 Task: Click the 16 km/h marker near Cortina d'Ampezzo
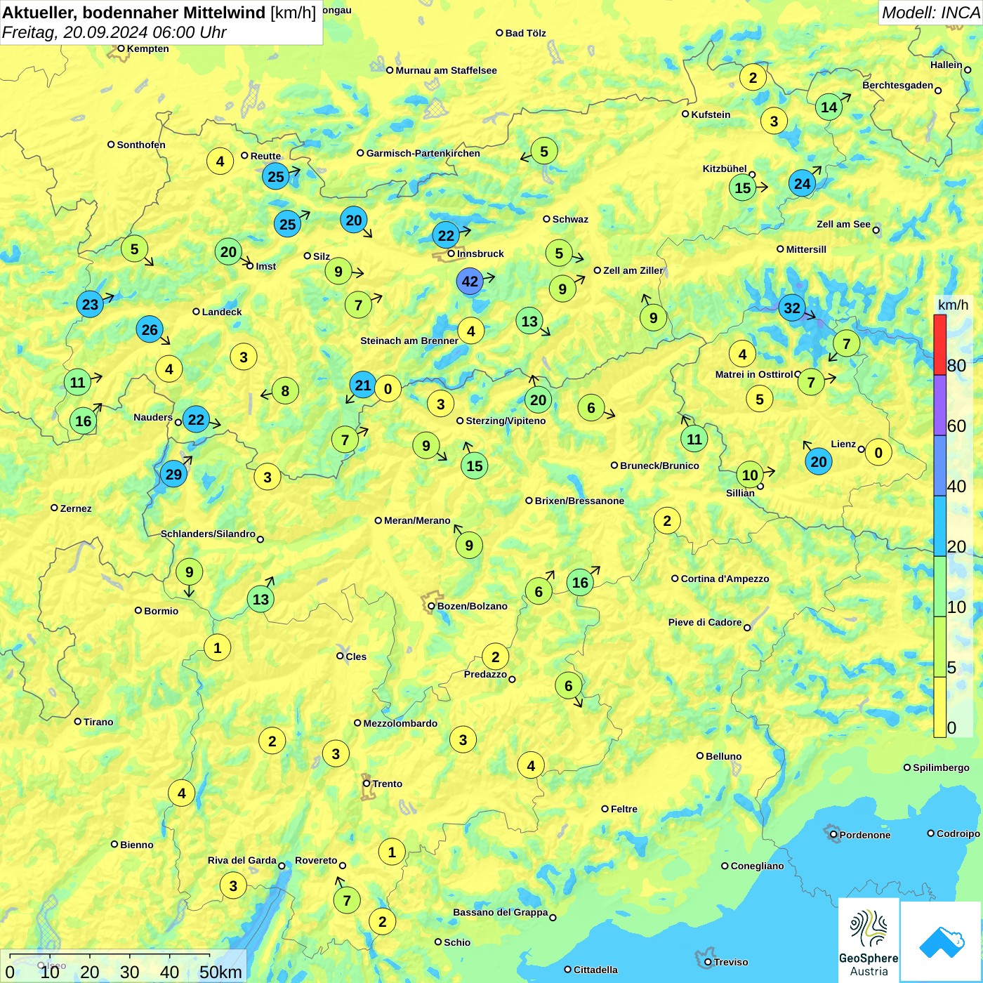tap(580, 582)
